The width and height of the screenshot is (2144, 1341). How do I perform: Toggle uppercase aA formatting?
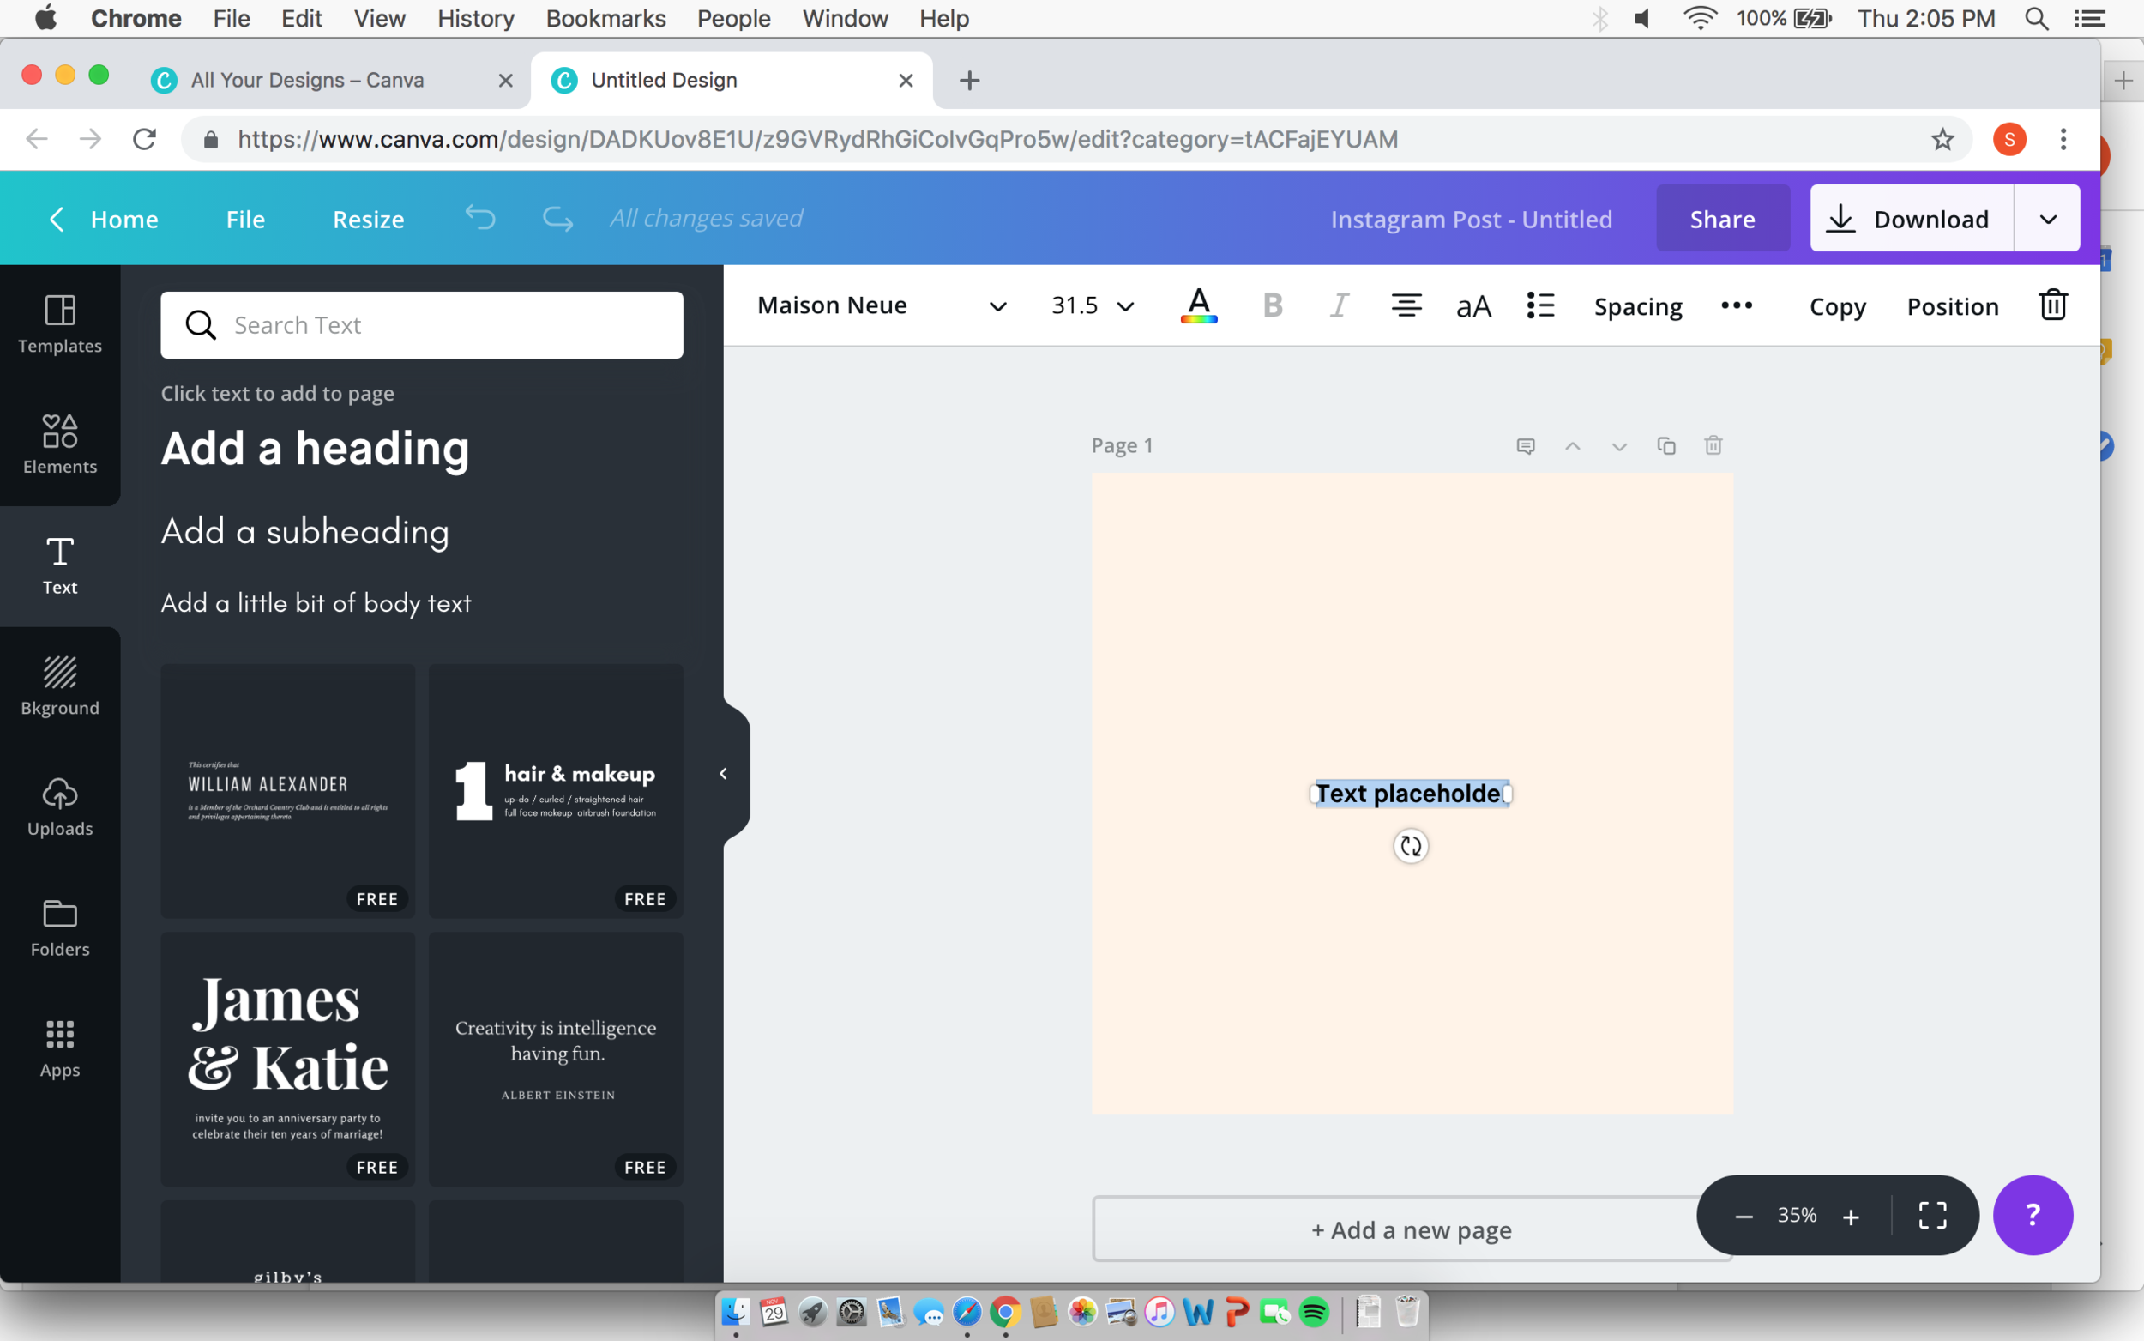click(1473, 307)
